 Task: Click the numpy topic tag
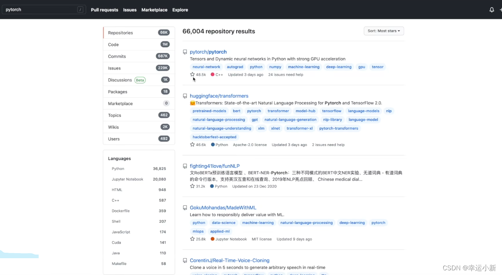click(x=275, y=67)
